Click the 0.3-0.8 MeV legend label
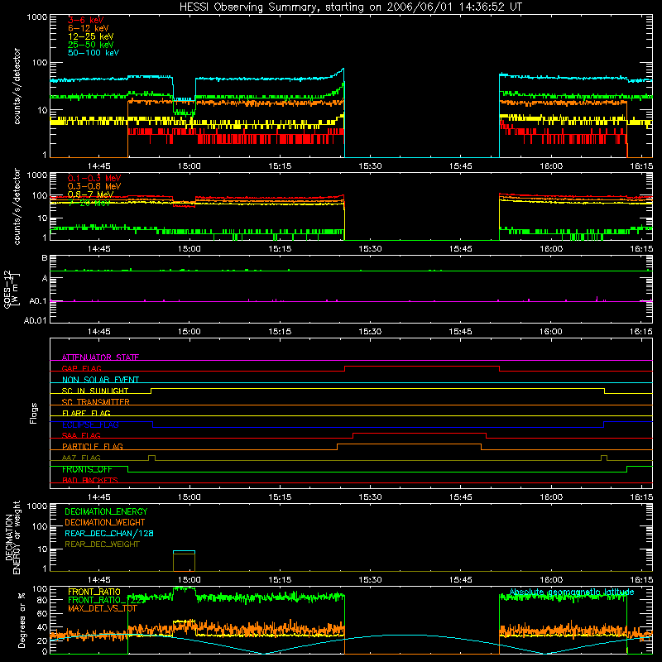The height and width of the screenshot is (662, 662). coord(94,186)
